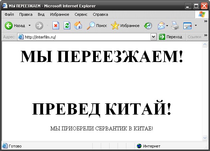
Task: Open the Файл menu
Action: click(x=9, y=14)
